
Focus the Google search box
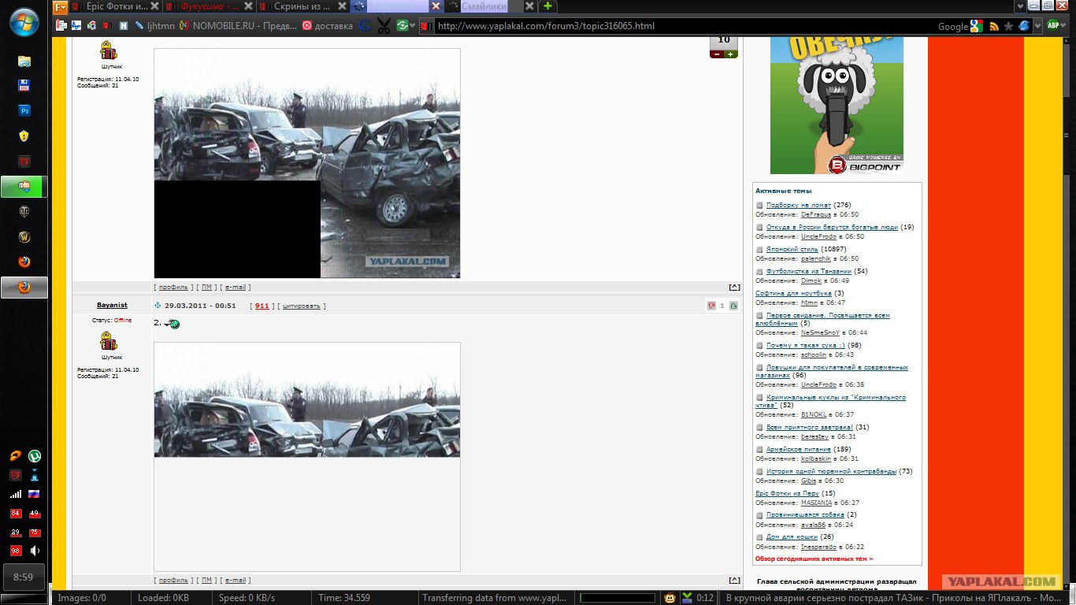952,26
